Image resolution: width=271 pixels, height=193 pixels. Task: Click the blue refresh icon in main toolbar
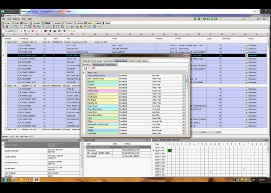(x=16, y=27)
